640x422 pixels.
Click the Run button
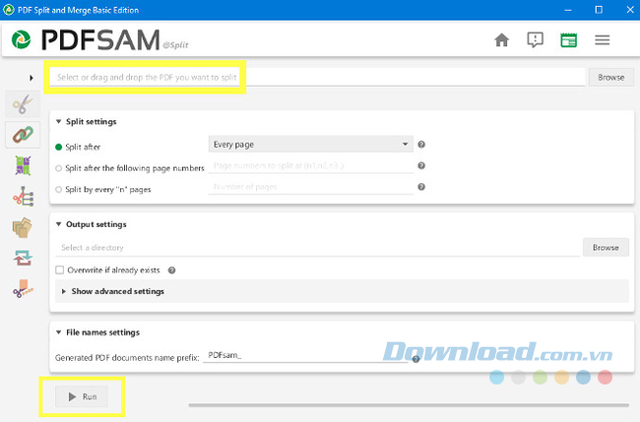pos(82,396)
